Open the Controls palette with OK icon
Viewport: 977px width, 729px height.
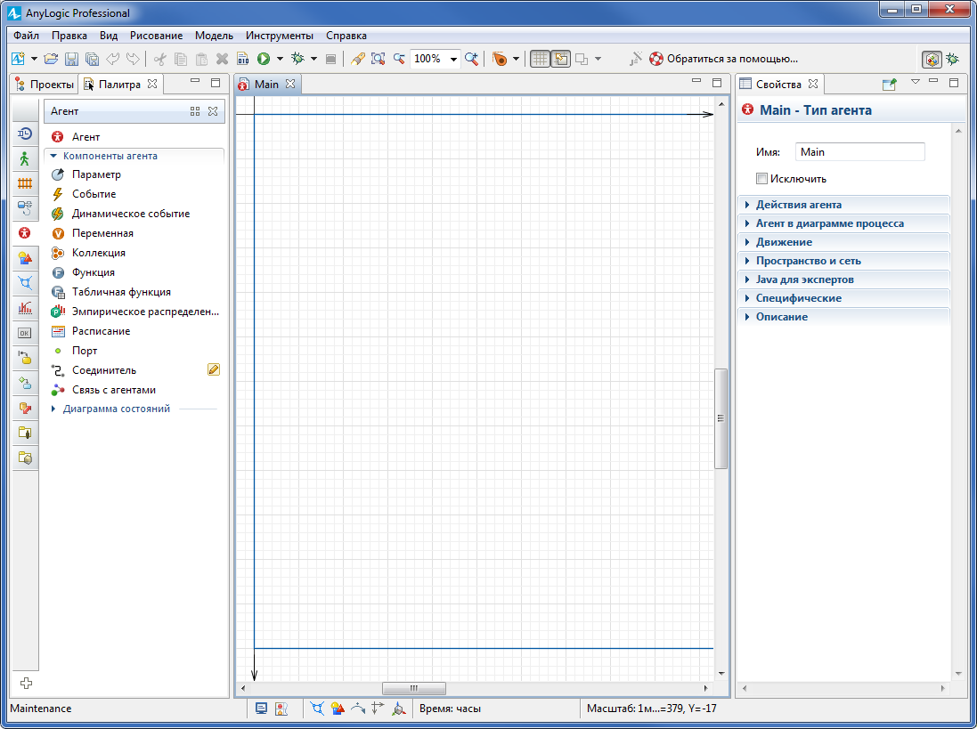[x=24, y=333]
